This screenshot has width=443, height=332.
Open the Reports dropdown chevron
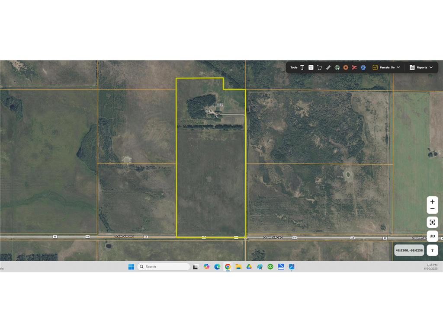[430, 67]
